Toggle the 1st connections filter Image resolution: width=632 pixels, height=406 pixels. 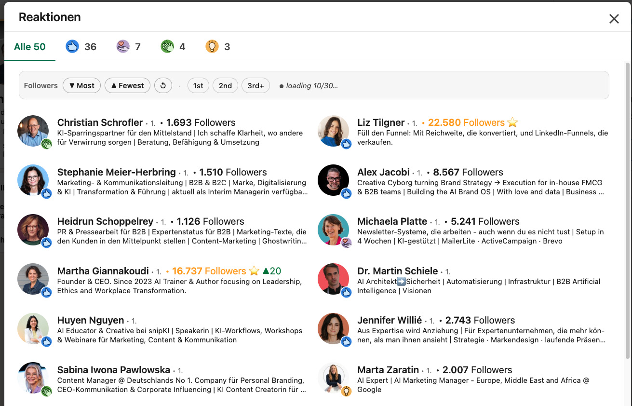[x=198, y=86]
